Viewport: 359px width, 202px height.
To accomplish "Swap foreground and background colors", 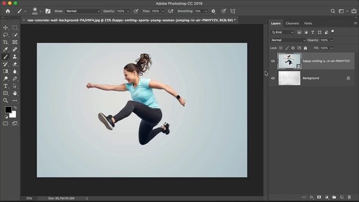I will click(15, 107).
